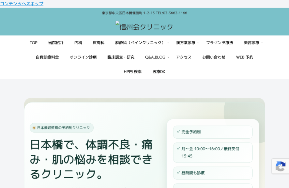Open 美容診療 menu link
The height and width of the screenshot is (188, 289).
[x=251, y=43]
